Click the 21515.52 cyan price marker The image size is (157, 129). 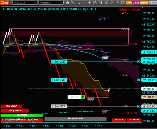pos(149,111)
